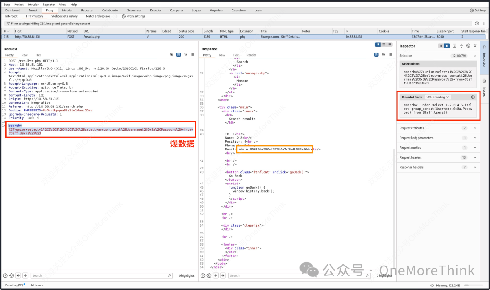Select stacked top-bottom request/response layout
490x290 pixels.
coord(384,45)
